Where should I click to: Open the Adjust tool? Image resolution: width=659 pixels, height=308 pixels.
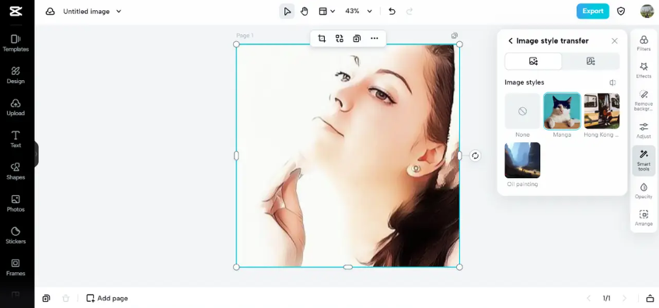[643, 131]
